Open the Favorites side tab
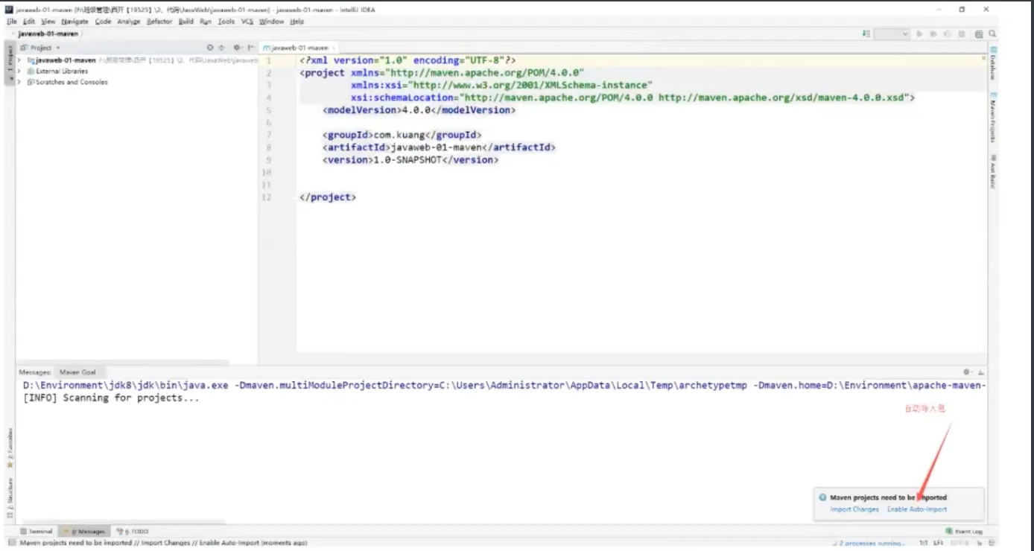1034x551 pixels. point(10,449)
